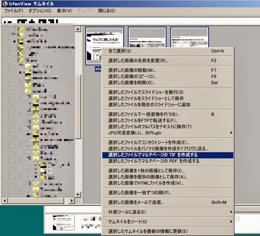The width and height of the screenshot is (260, 236).
Task: Select 選択したファイルで一括変換を行う(B)
Action: click(x=168, y=114)
